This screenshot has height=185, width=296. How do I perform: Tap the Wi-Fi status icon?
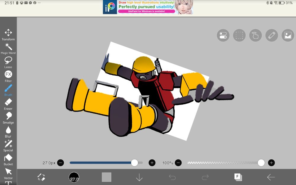(276, 3)
